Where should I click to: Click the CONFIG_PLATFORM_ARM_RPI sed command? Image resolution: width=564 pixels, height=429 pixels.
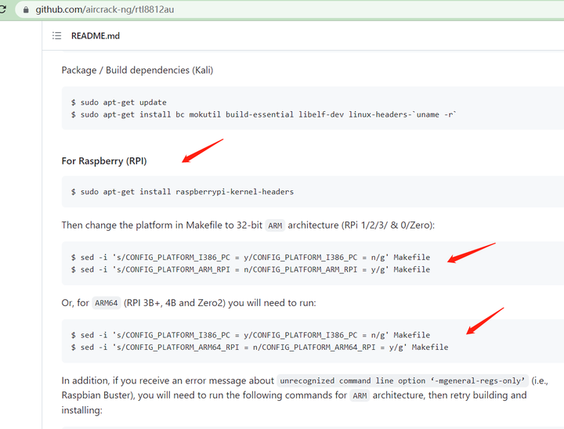[251, 270]
